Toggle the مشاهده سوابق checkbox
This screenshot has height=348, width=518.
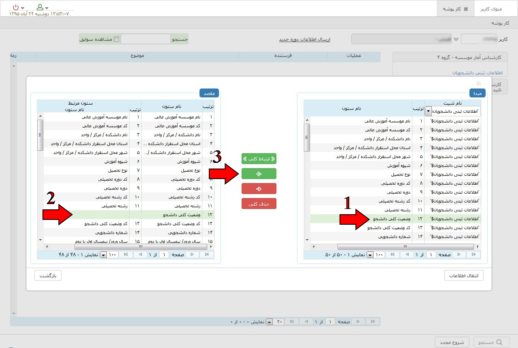coord(117,39)
